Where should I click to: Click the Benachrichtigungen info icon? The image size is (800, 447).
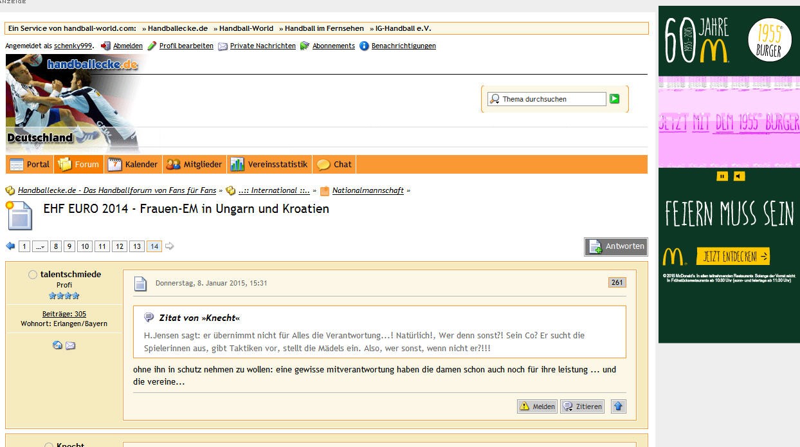pos(364,46)
